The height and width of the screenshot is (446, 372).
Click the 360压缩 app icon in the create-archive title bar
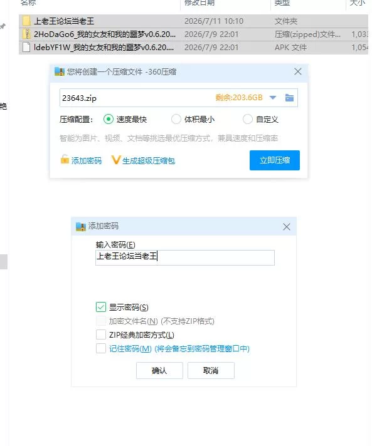60,71
